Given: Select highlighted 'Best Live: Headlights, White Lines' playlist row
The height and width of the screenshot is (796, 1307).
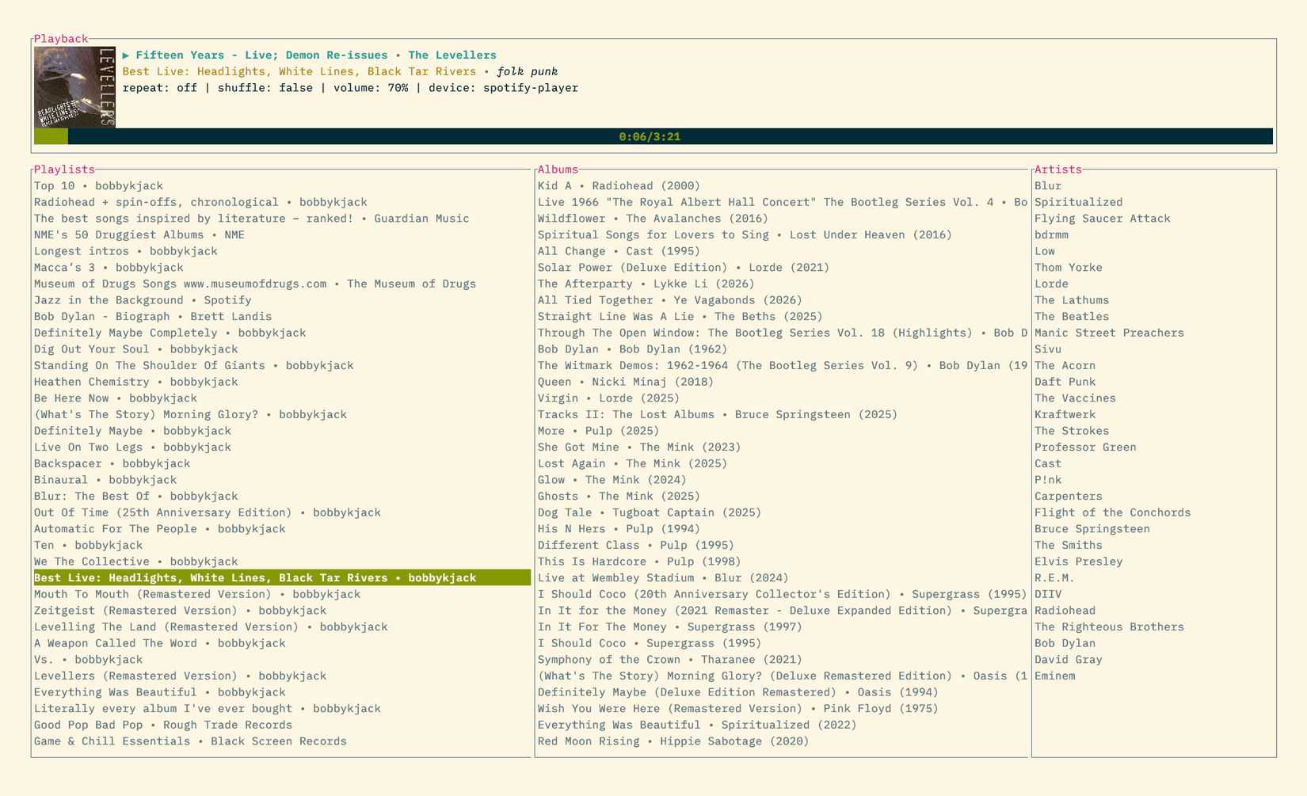Looking at the screenshot, I should 282,578.
